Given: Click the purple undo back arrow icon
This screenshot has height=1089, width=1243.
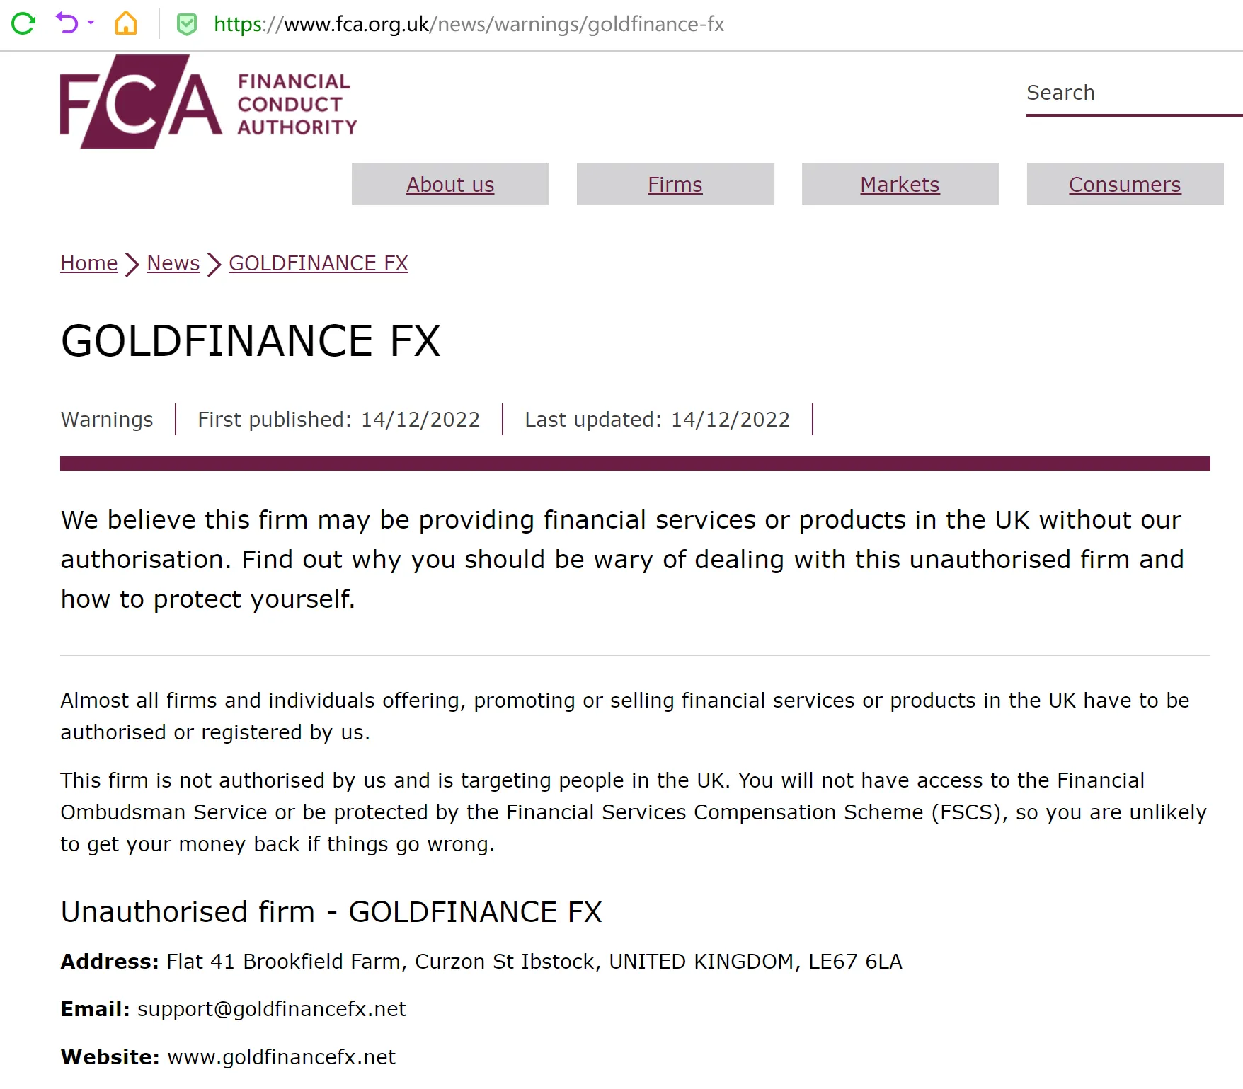Looking at the screenshot, I should point(67,23).
